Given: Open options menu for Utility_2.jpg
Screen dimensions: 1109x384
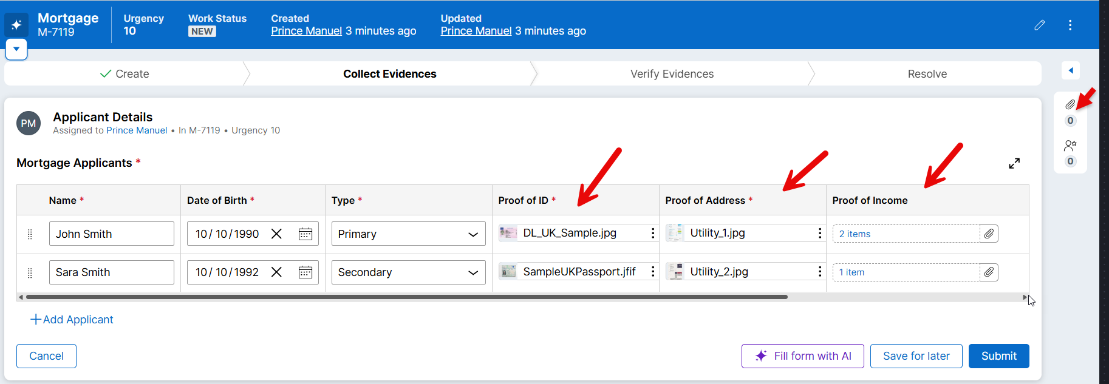Looking at the screenshot, I should (x=819, y=272).
